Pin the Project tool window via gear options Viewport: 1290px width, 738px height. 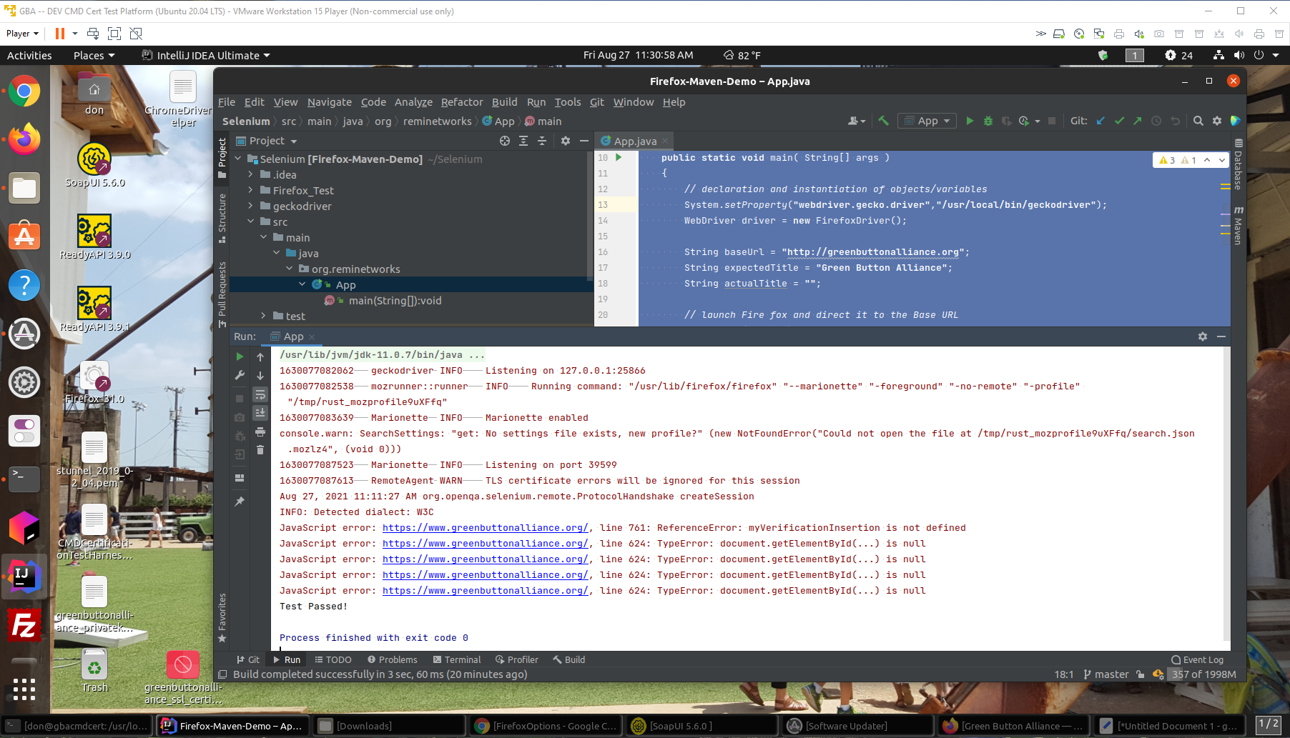566,141
